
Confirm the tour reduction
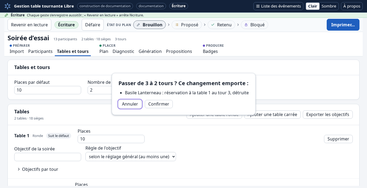point(159,104)
